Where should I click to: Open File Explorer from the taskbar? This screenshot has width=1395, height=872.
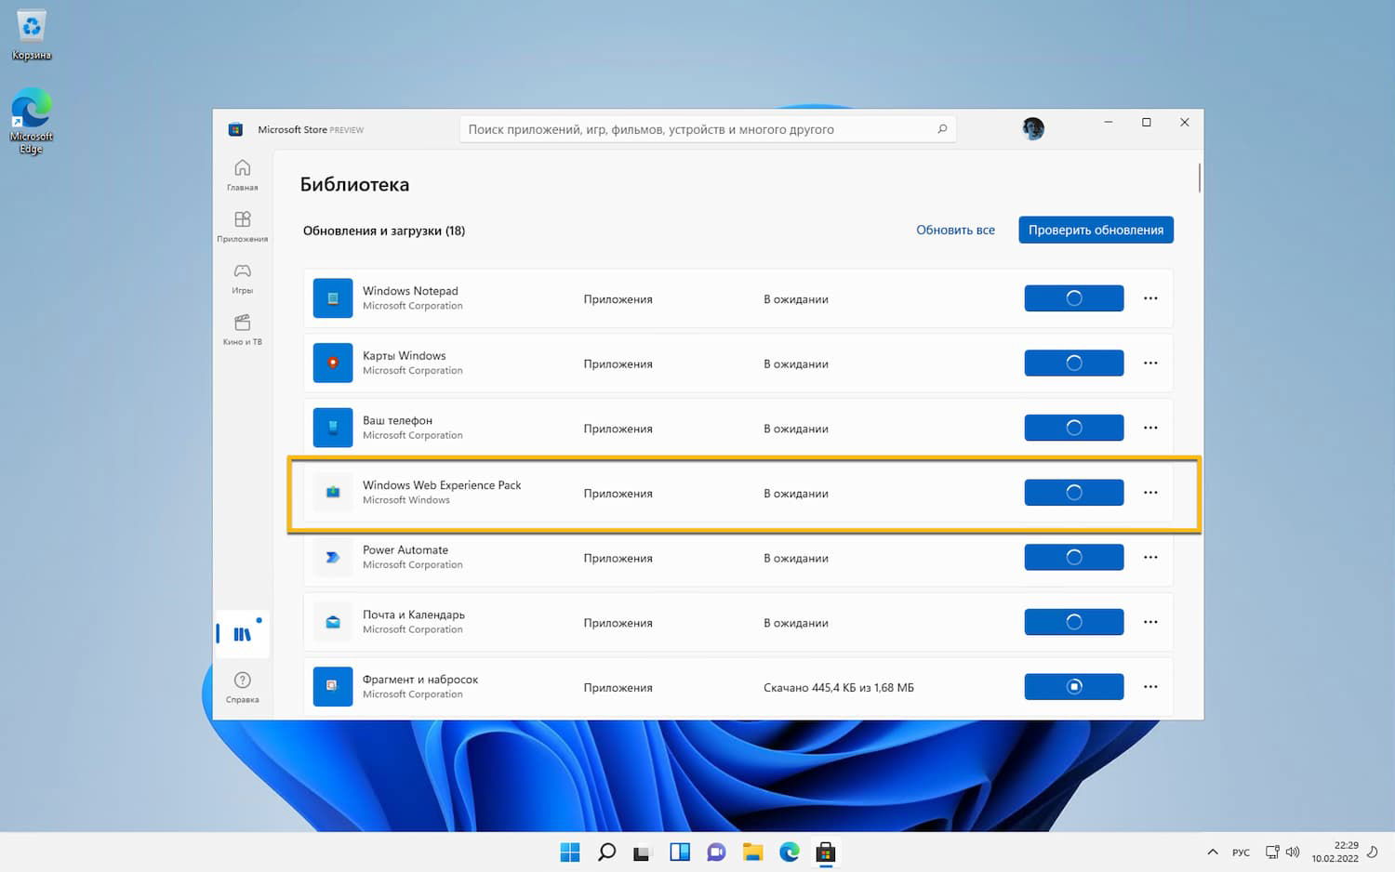pos(752,852)
